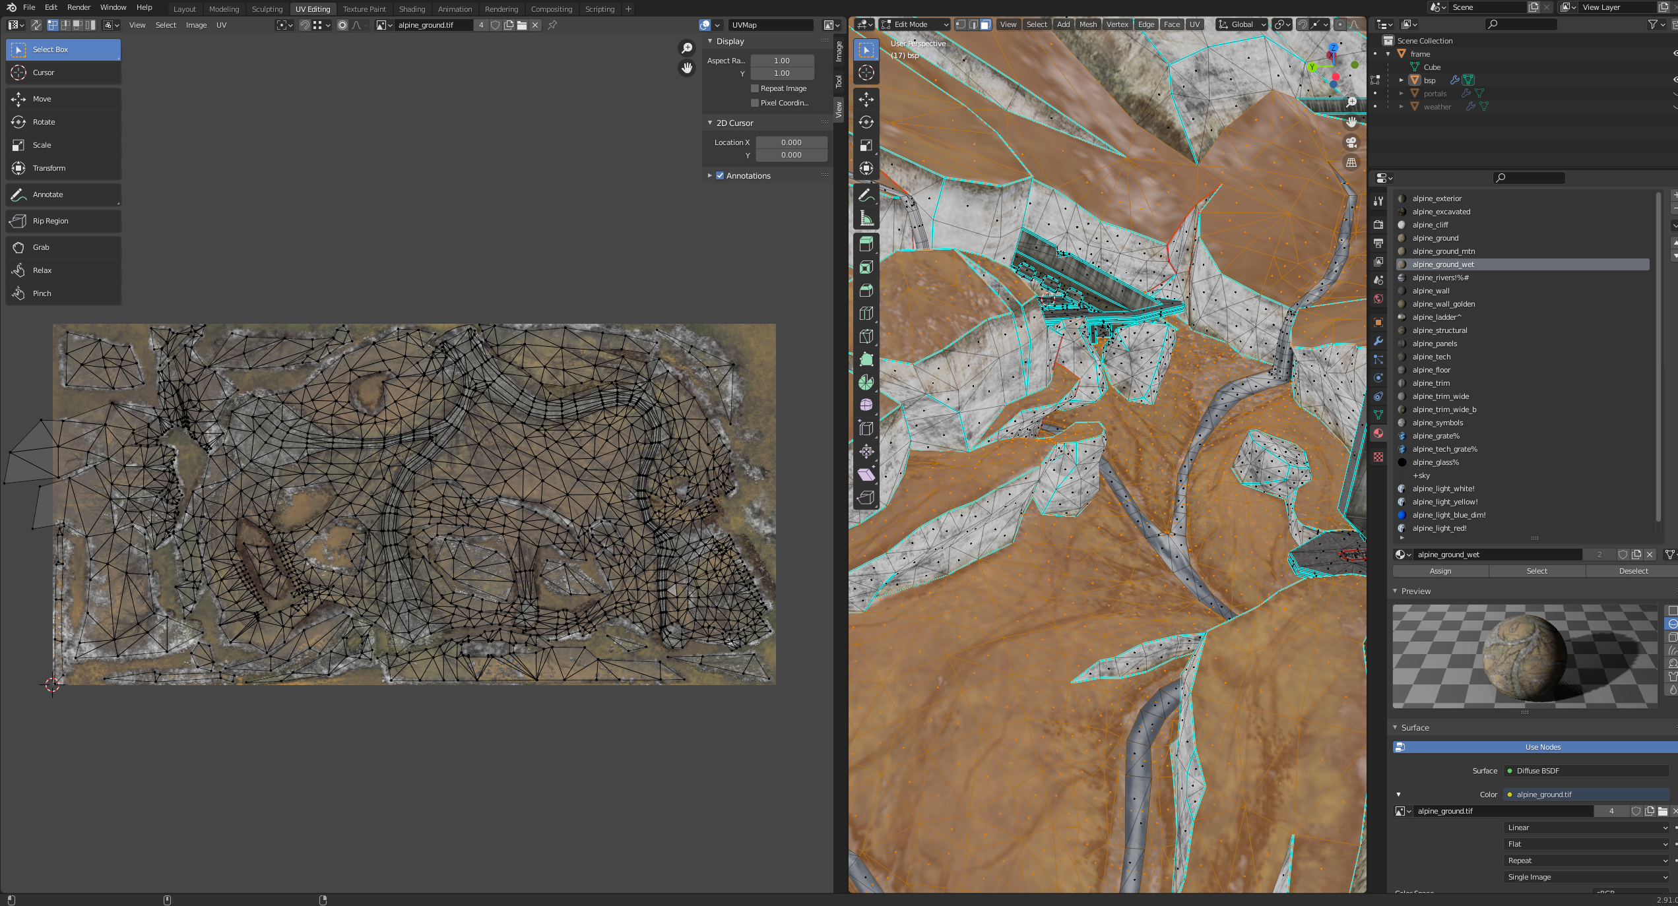Click the Knife tool in 3D viewport toolbar
Image resolution: width=1678 pixels, height=906 pixels.
866,336
